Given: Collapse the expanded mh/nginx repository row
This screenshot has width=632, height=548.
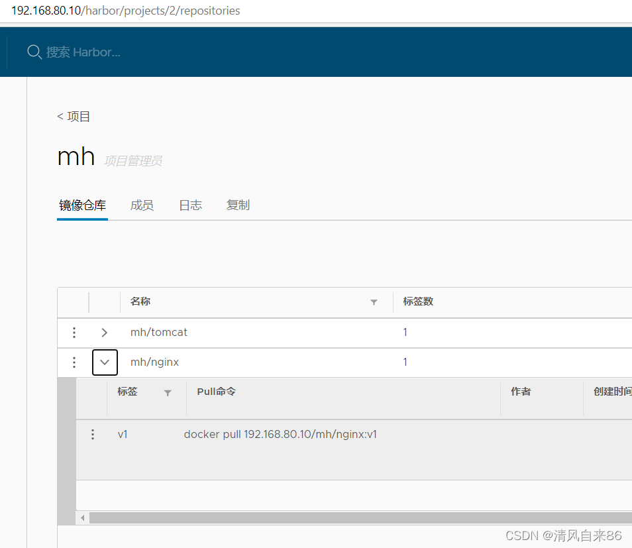Looking at the screenshot, I should point(105,362).
